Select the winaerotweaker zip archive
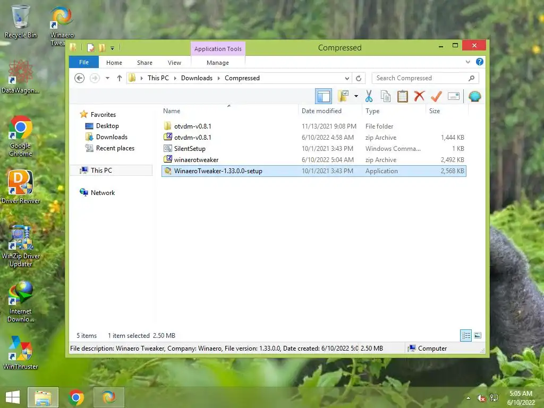Image resolution: width=544 pixels, height=408 pixels. point(313,160)
